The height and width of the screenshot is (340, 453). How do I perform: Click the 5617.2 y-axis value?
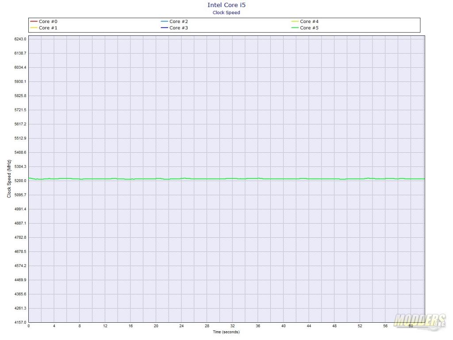(x=20, y=124)
